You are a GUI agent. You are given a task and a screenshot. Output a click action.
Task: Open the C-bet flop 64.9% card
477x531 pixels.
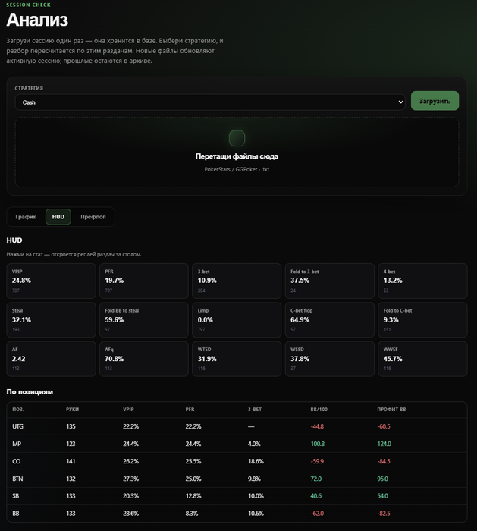pos(330,320)
